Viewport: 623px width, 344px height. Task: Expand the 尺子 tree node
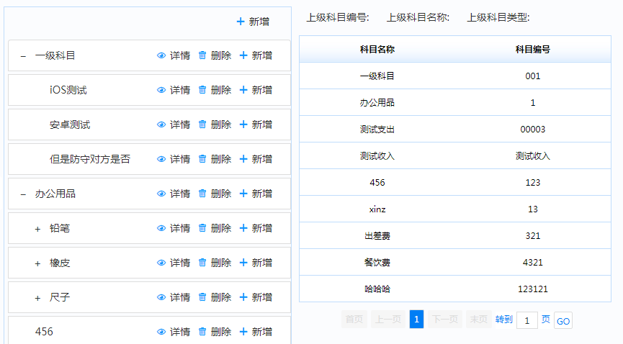coord(37,297)
